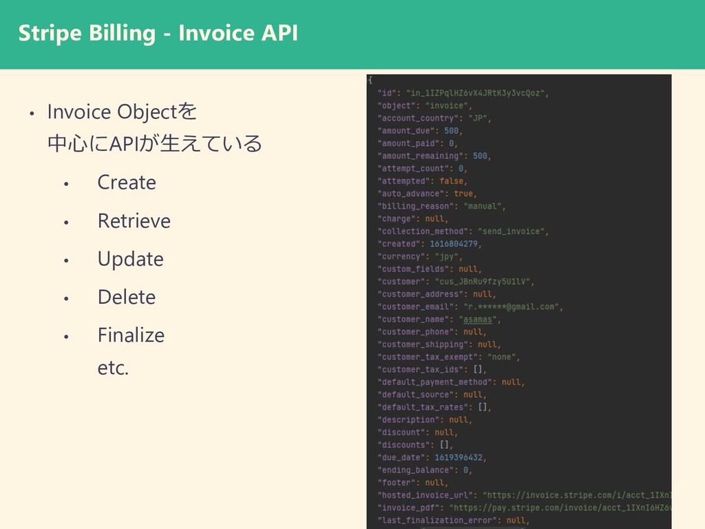This screenshot has height=529, width=705.
Task: Click the "Update" bullet item
Action: (130, 259)
